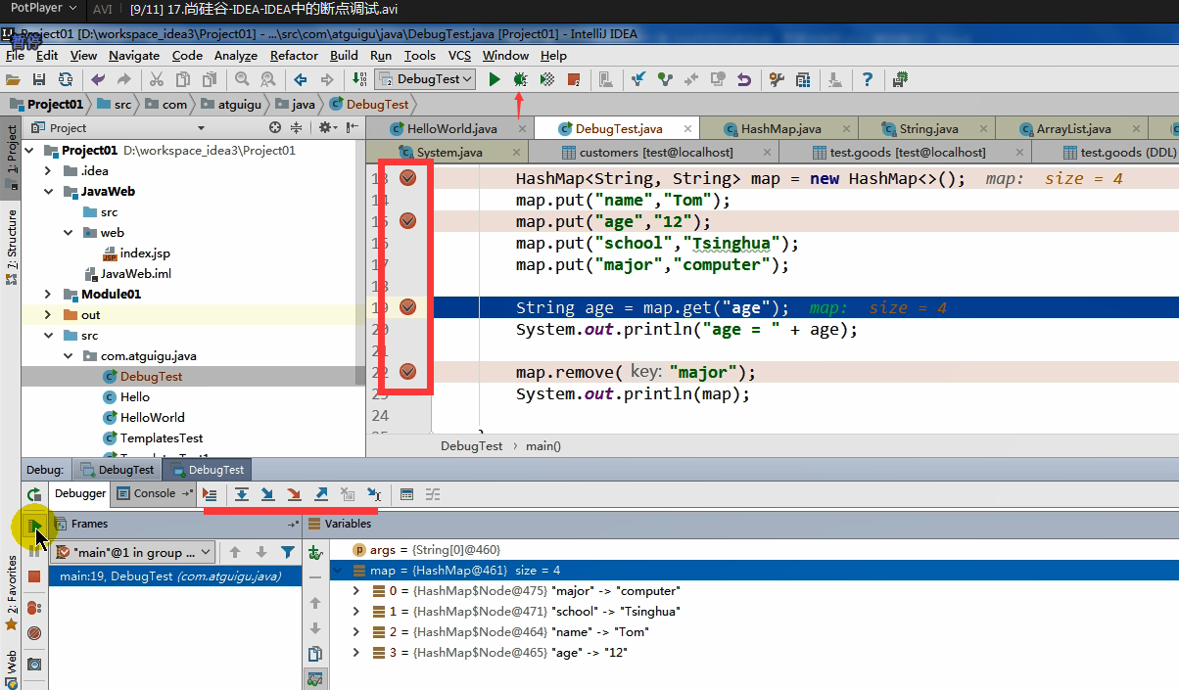The width and height of the screenshot is (1179, 690).
Task: Open the Help question mark icon
Action: pos(868,79)
